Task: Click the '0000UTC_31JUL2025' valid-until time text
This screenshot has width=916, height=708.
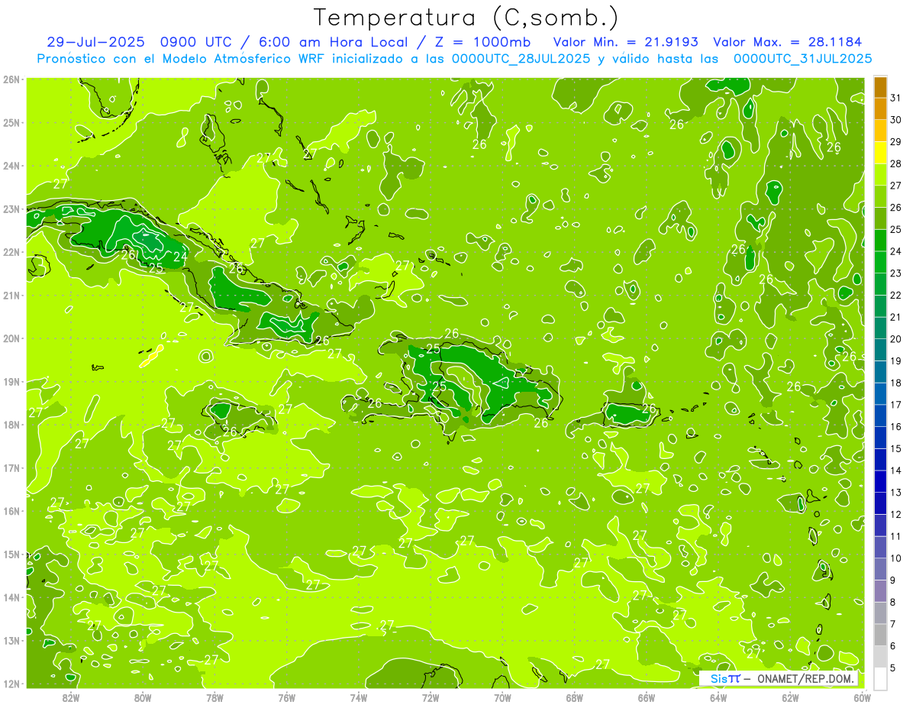Action: pyautogui.click(x=803, y=58)
